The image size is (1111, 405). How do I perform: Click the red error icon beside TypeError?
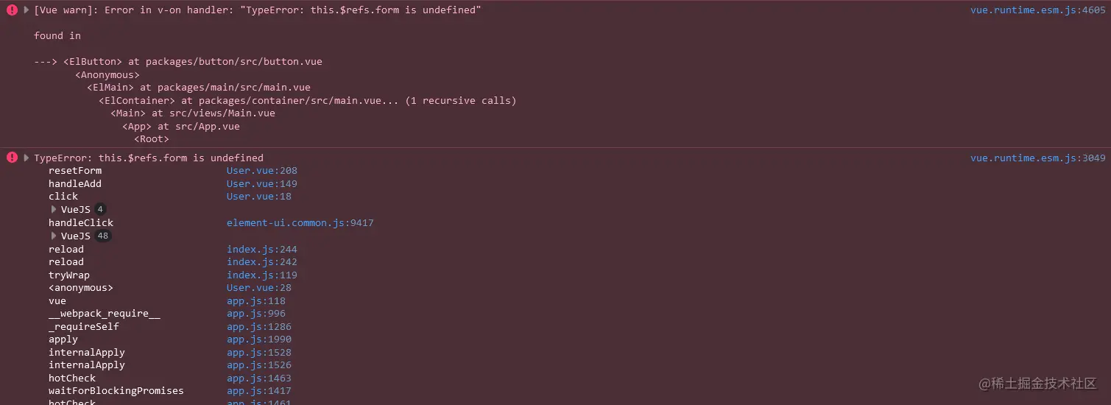pos(12,158)
